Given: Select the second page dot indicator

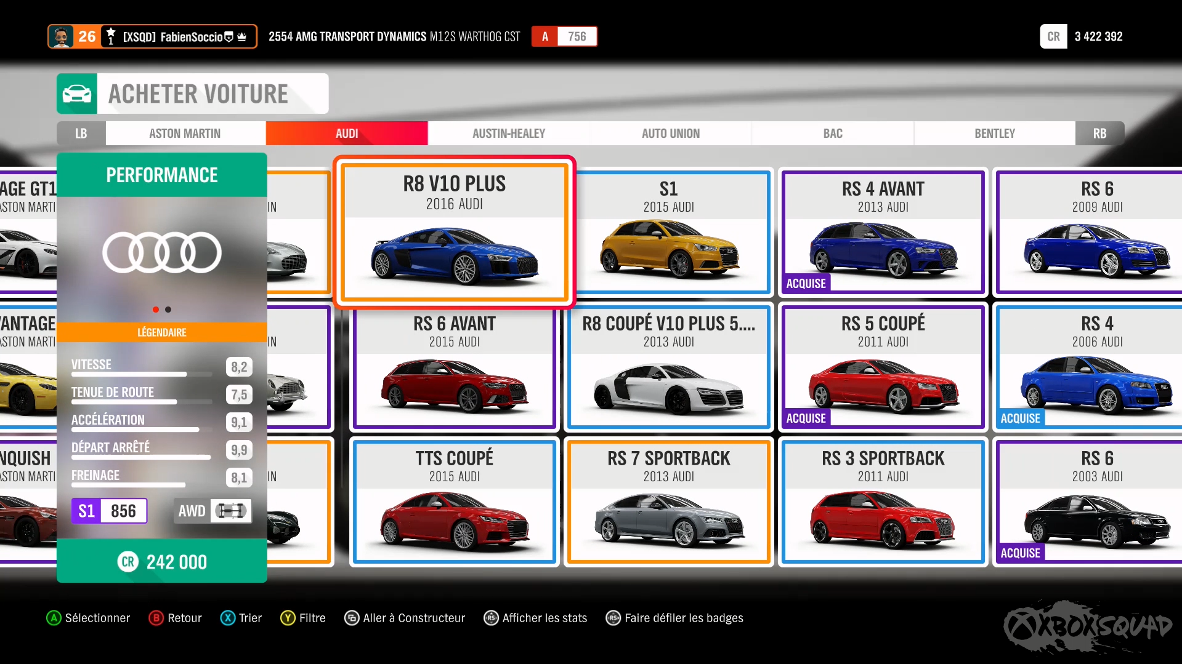Looking at the screenshot, I should (168, 310).
